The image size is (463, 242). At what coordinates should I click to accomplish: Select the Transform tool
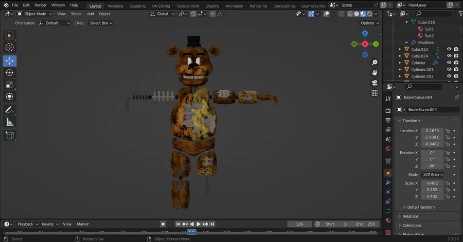coord(9,96)
